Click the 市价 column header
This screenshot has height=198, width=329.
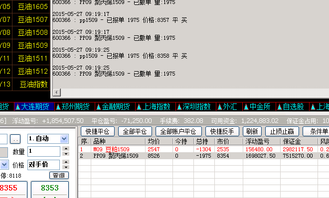pos(229,141)
